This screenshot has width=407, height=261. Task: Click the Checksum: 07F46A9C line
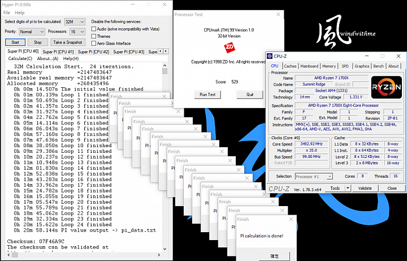36,242
